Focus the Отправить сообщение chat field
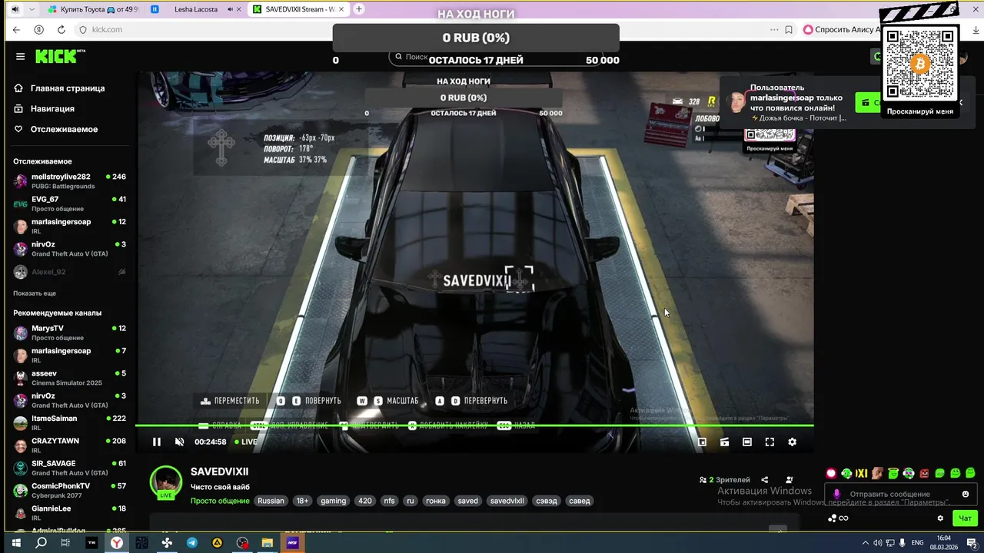This screenshot has height=553, width=984. point(899,494)
